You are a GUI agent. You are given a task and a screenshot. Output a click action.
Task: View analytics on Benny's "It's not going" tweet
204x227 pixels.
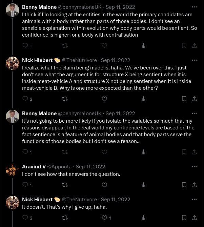[x=144, y=152]
